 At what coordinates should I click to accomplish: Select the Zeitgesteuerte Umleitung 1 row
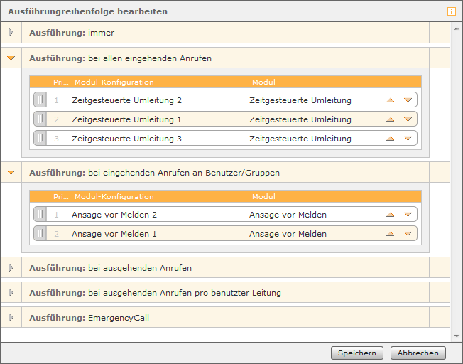pos(225,119)
